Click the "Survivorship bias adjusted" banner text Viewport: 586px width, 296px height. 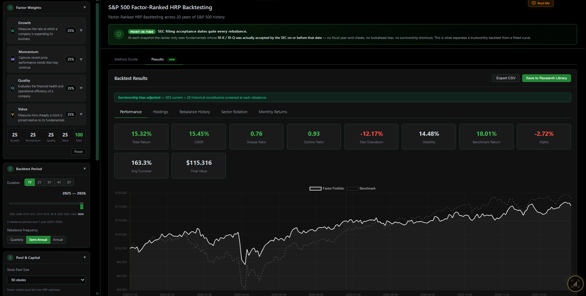[x=139, y=98]
